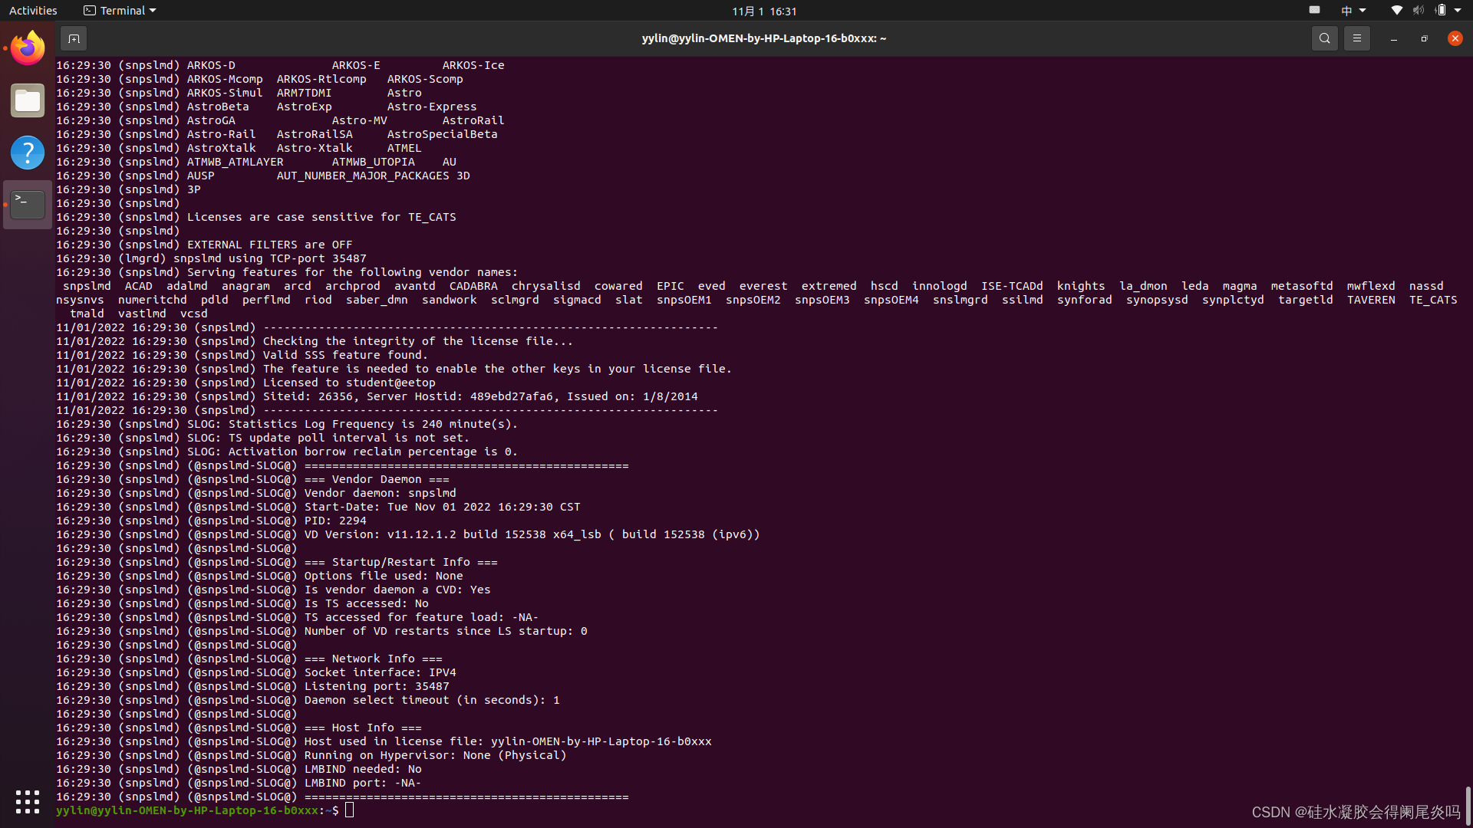Click 'PID: 2294' line
This screenshot has width=1473, height=828.
tap(211, 521)
